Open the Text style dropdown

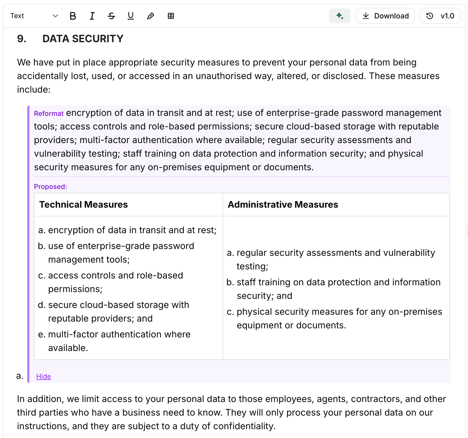pos(33,16)
